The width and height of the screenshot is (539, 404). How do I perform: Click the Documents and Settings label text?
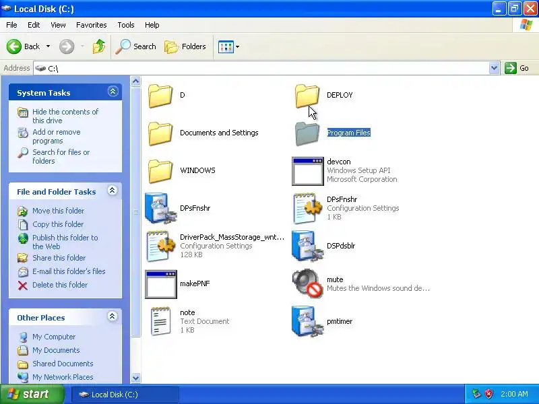pyautogui.click(x=219, y=133)
